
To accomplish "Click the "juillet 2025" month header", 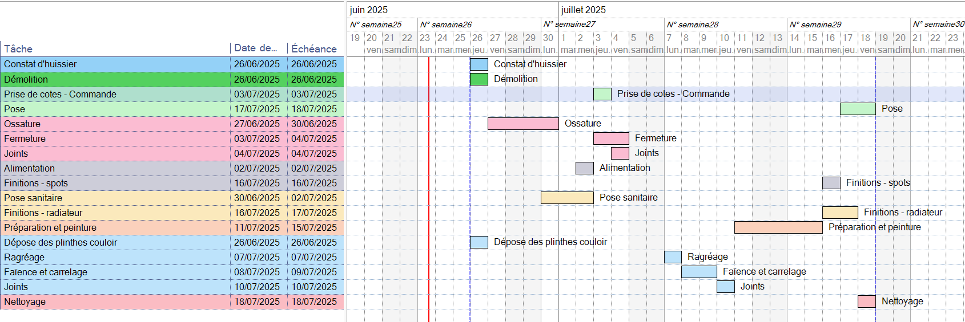I will pos(583,10).
